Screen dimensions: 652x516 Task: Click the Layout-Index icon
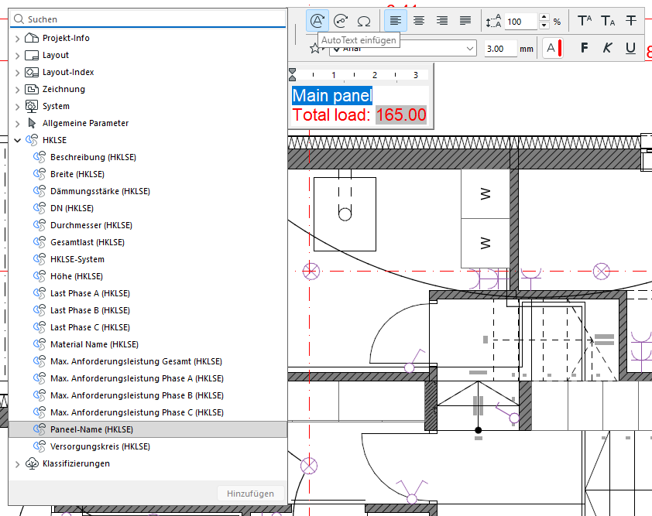point(32,72)
